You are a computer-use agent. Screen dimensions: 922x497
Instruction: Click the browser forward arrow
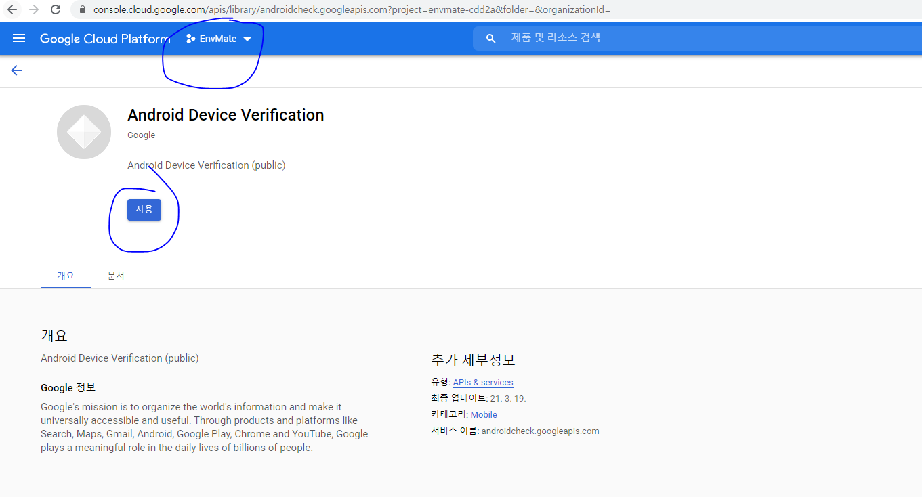(34, 10)
